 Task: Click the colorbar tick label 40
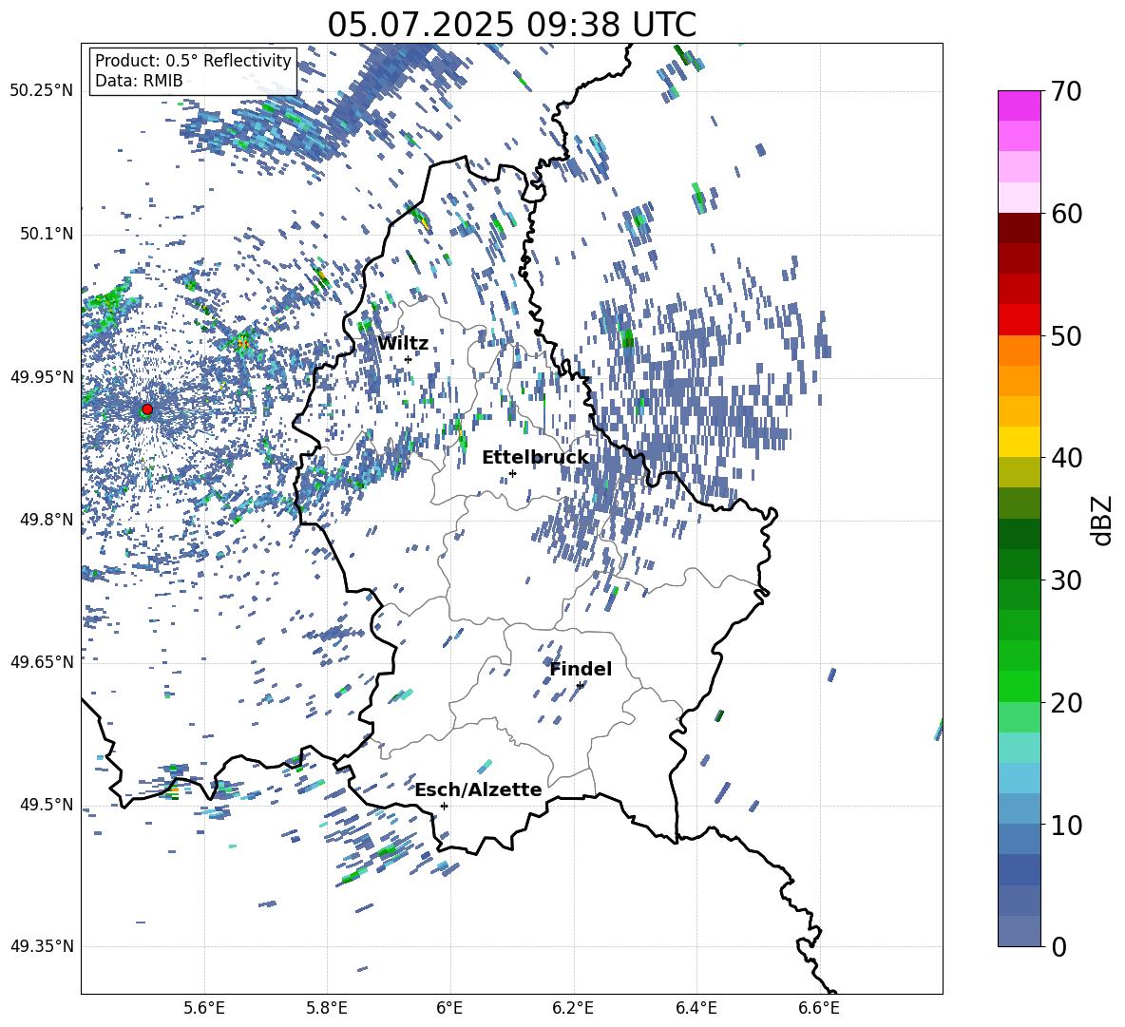tap(1066, 458)
